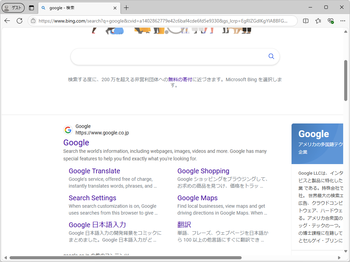This screenshot has width=350, height=262.
Task: Click the site information lock icon
Action: click(33, 21)
